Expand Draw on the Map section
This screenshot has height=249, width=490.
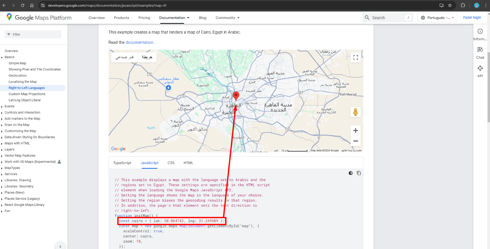click(x=2, y=125)
